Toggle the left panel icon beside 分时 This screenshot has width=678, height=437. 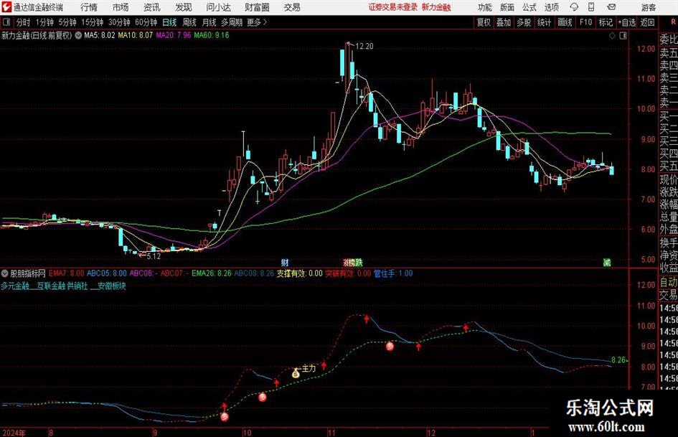(6, 22)
